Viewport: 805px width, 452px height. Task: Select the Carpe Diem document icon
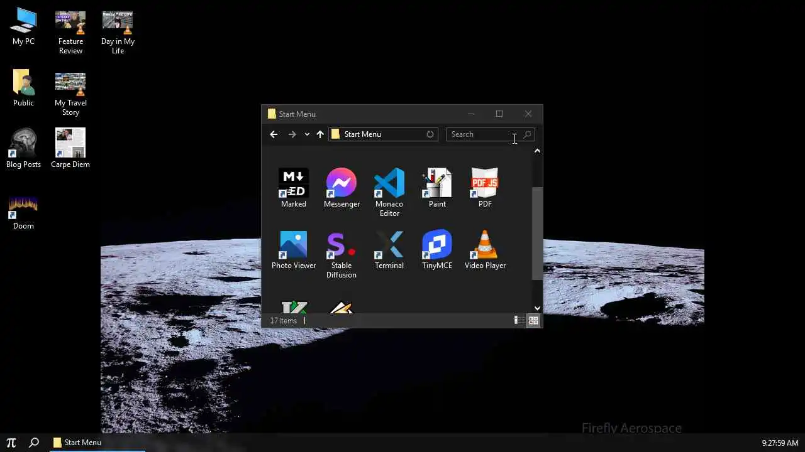tap(70, 149)
